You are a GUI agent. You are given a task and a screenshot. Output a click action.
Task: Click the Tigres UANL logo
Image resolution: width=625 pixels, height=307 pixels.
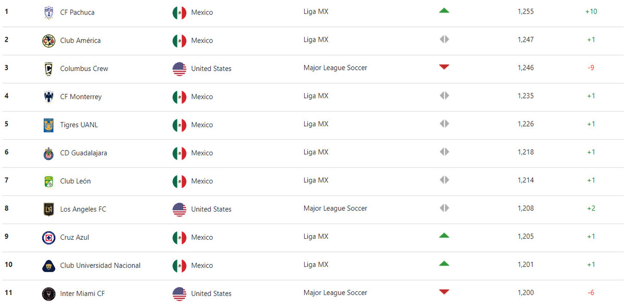[x=48, y=125]
